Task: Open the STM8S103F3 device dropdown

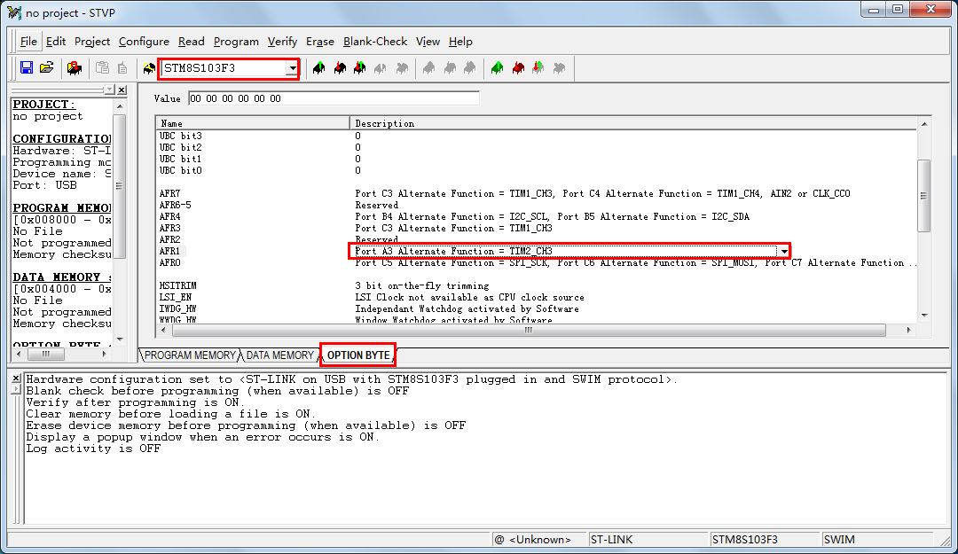Action: click(x=293, y=67)
